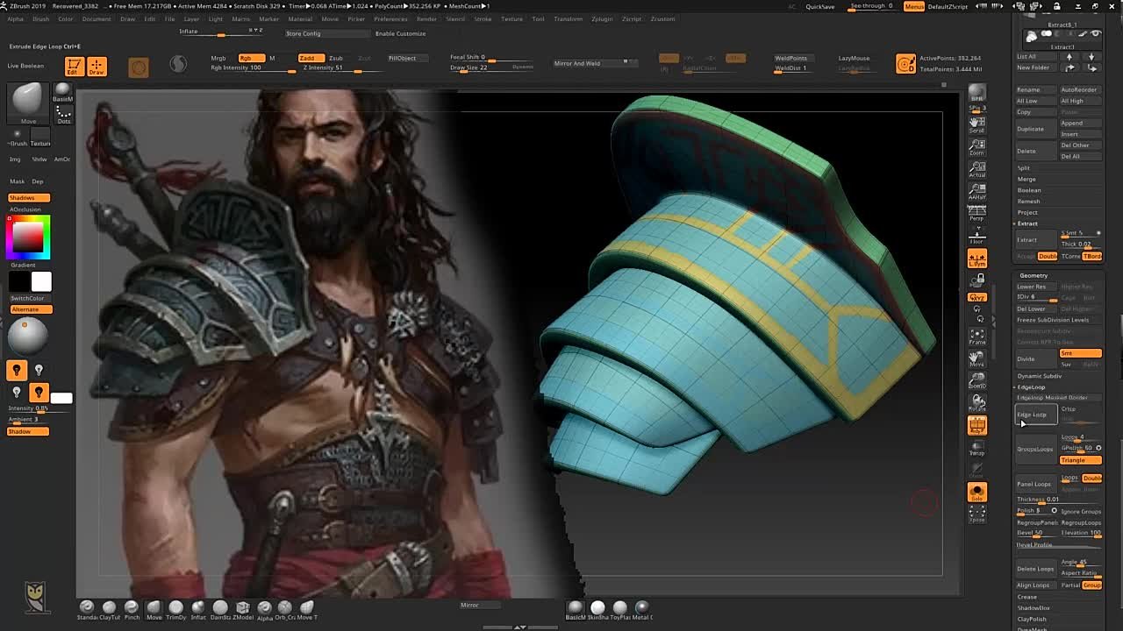The image size is (1123, 631).
Task: Toggle the Transp transparency icon
Action: 976,448
